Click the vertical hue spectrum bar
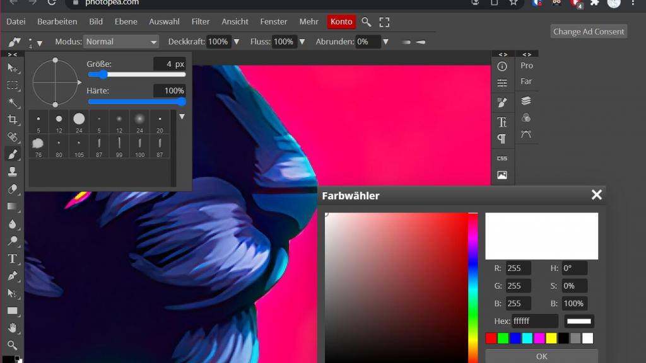 coord(473,287)
